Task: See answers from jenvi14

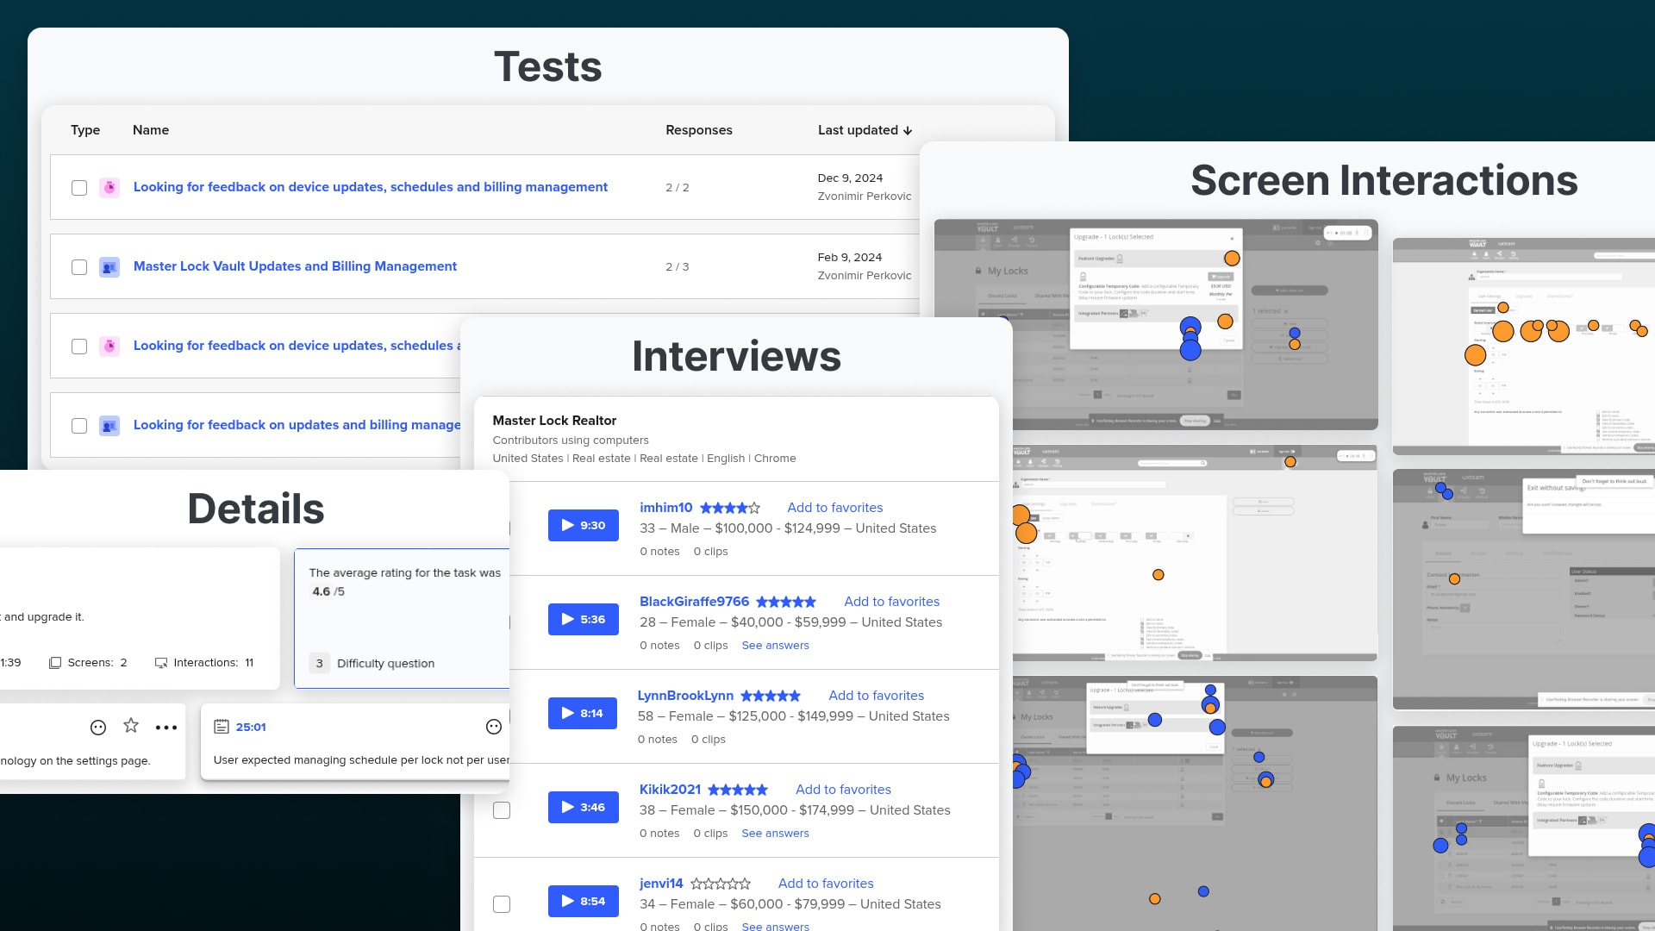Action: coord(776,927)
